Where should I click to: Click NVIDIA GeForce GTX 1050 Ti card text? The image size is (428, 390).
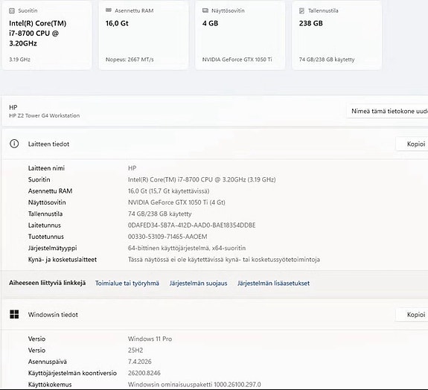[237, 60]
